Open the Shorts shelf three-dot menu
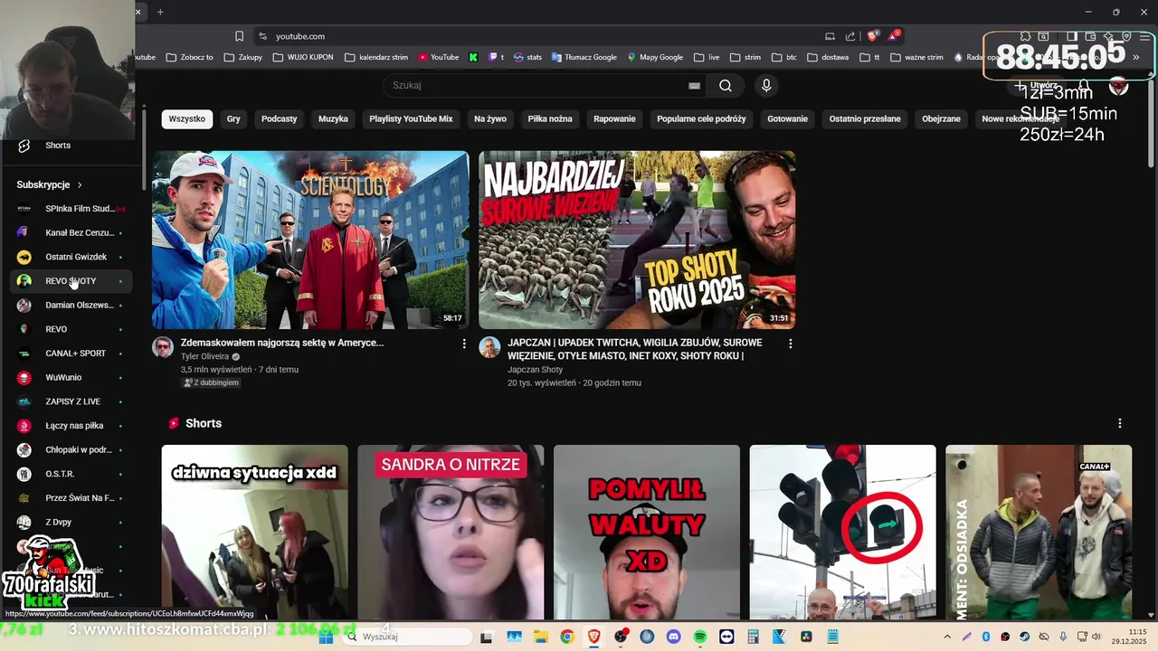This screenshot has height=651, width=1158. click(1119, 423)
